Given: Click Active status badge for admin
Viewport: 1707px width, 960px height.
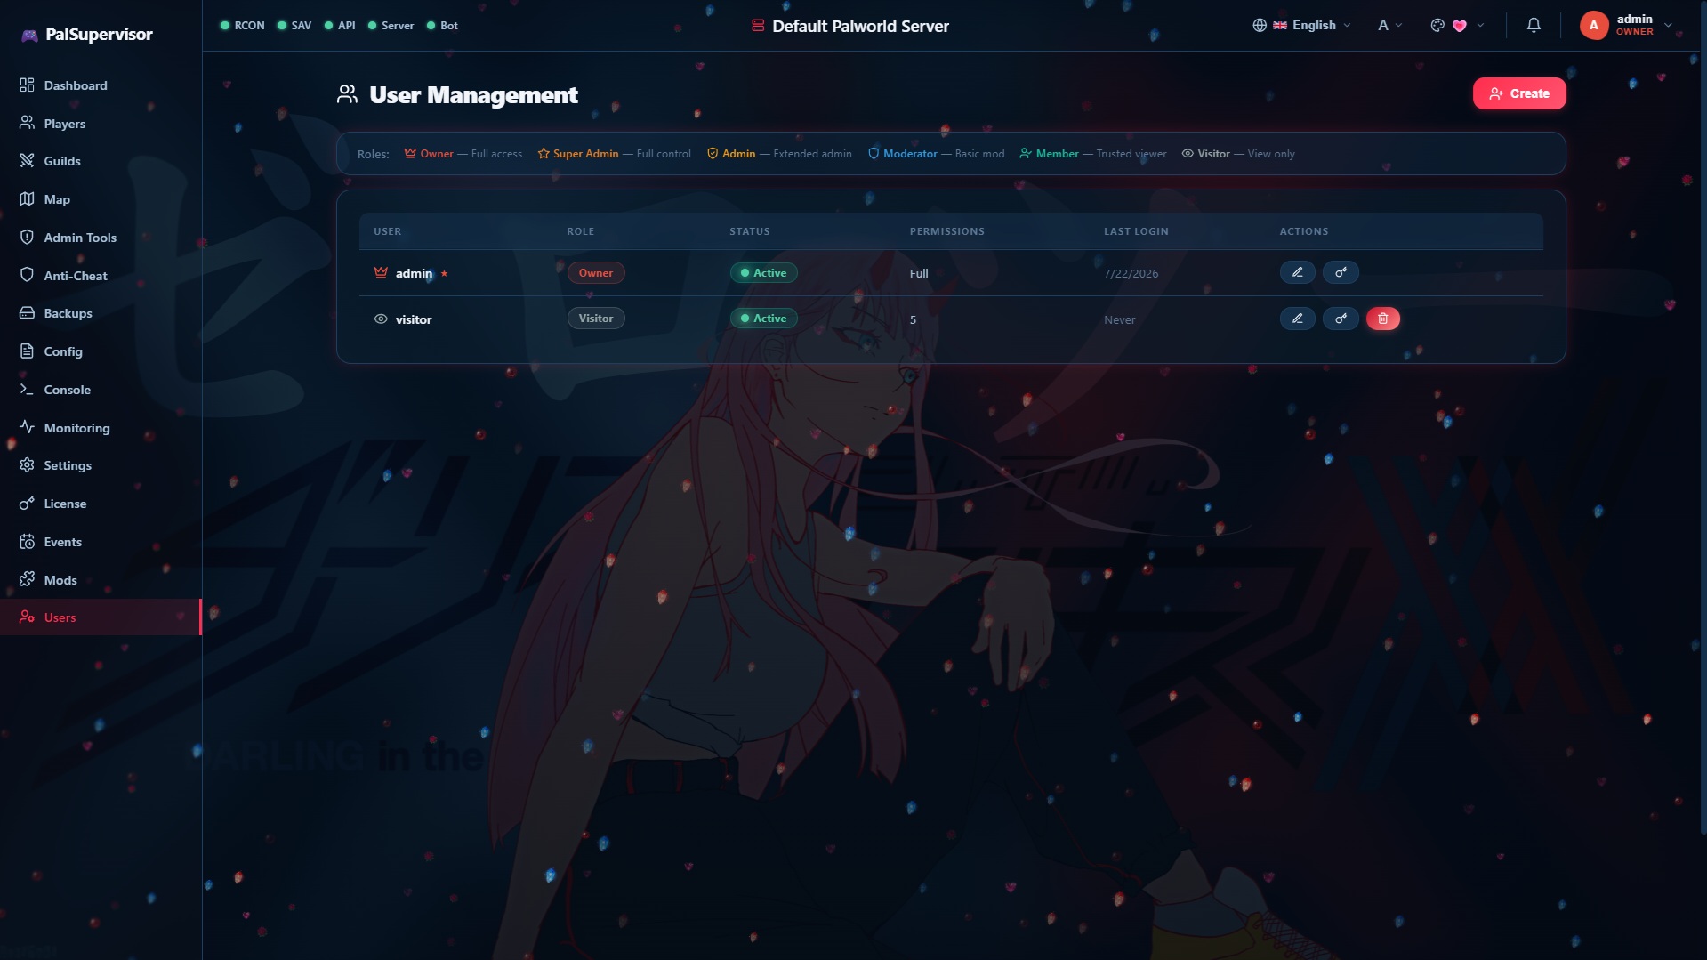Looking at the screenshot, I should coord(764,273).
